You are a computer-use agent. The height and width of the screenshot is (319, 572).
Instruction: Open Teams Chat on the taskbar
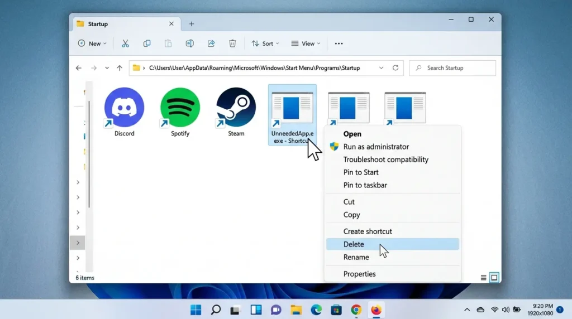(x=276, y=310)
